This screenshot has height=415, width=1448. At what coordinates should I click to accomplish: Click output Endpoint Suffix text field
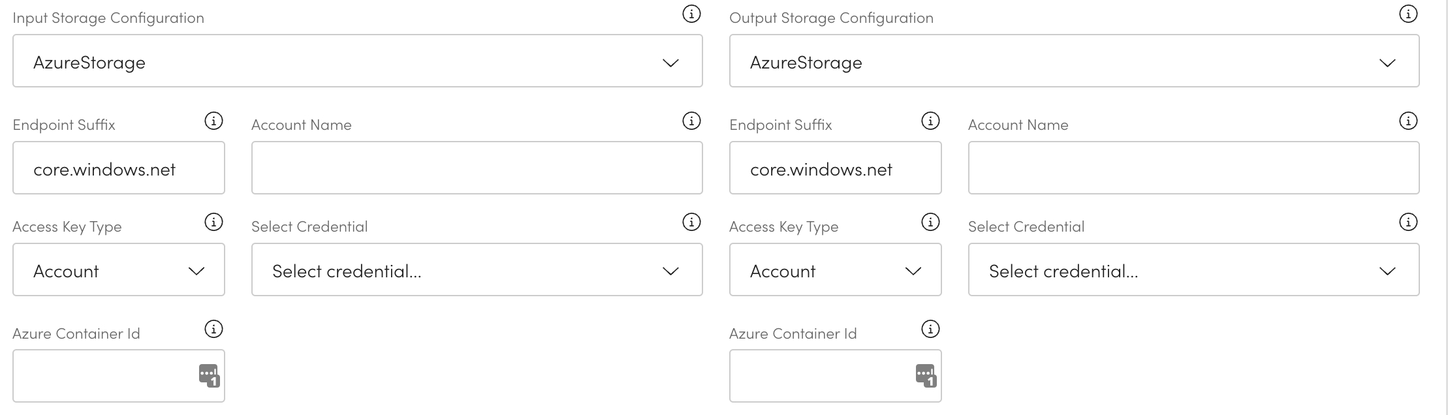click(x=835, y=168)
